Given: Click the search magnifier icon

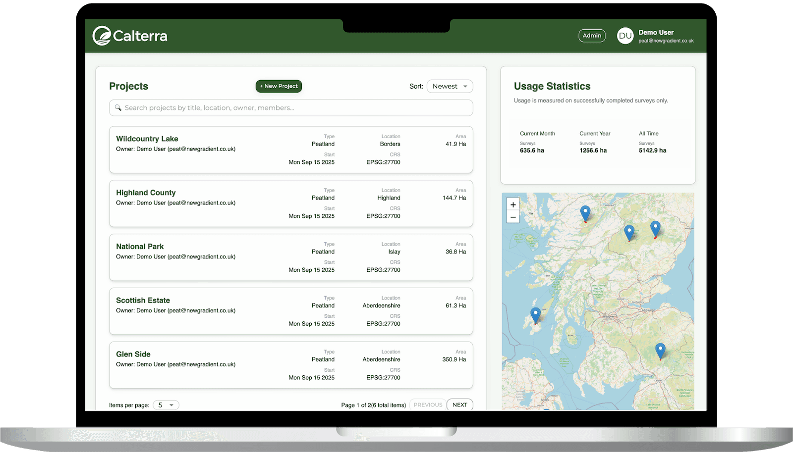Looking at the screenshot, I should click(118, 107).
